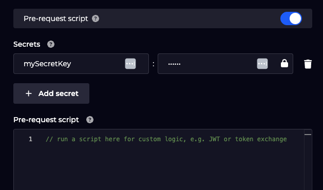Click the masked secret value field
This screenshot has height=190, width=323.
tap(225, 64)
